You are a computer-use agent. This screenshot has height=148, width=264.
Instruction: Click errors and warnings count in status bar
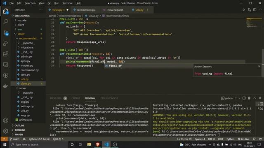point(58,139)
